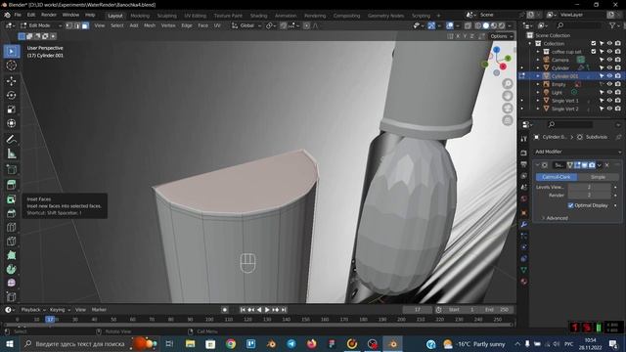Hide the Camera object in viewport
The width and height of the screenshot is (626, 352).
(609, 60)
